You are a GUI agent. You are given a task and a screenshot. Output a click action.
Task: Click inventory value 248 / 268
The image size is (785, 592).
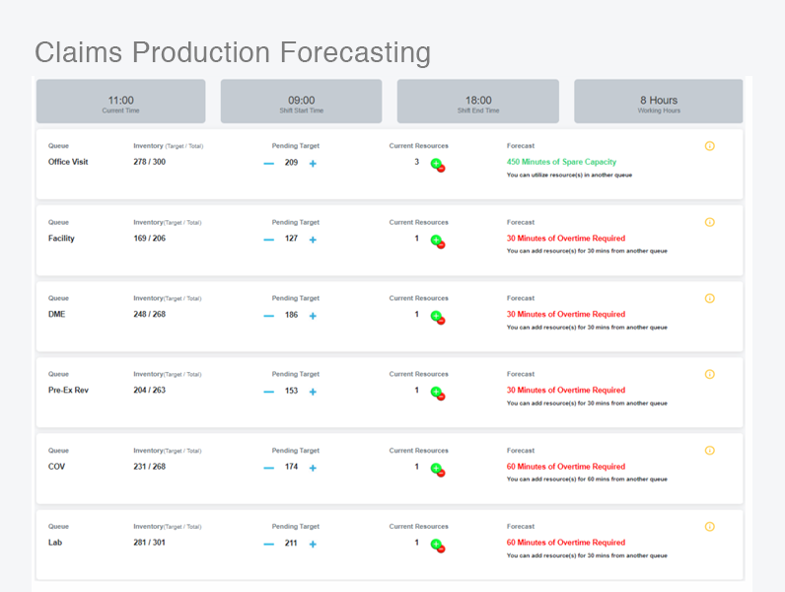point(149,314)
